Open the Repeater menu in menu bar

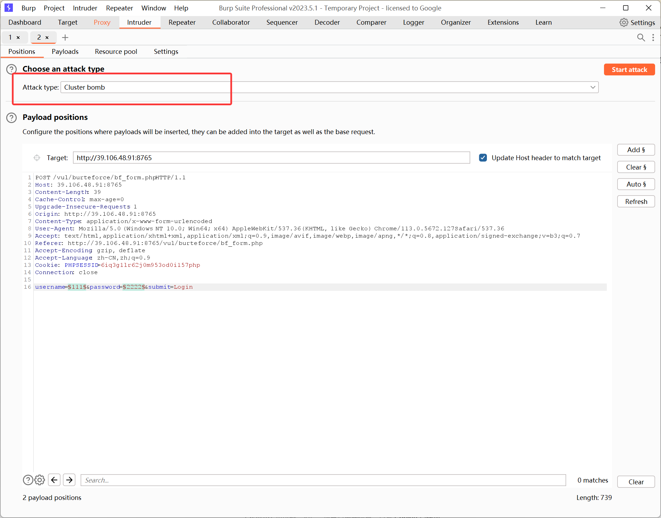point(120,8)
